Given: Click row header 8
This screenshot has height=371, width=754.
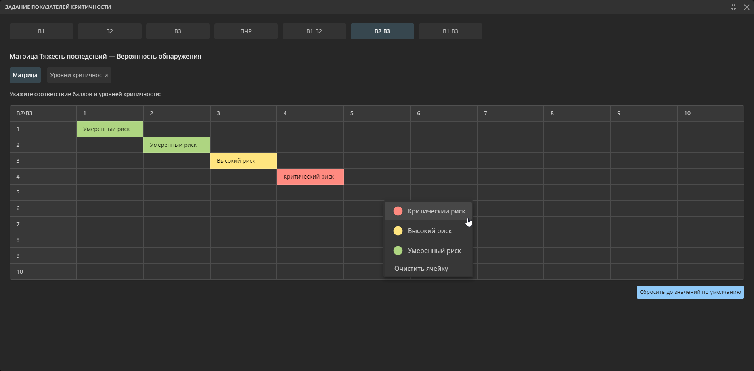Looking at the screenshot, I should point(43,240).
